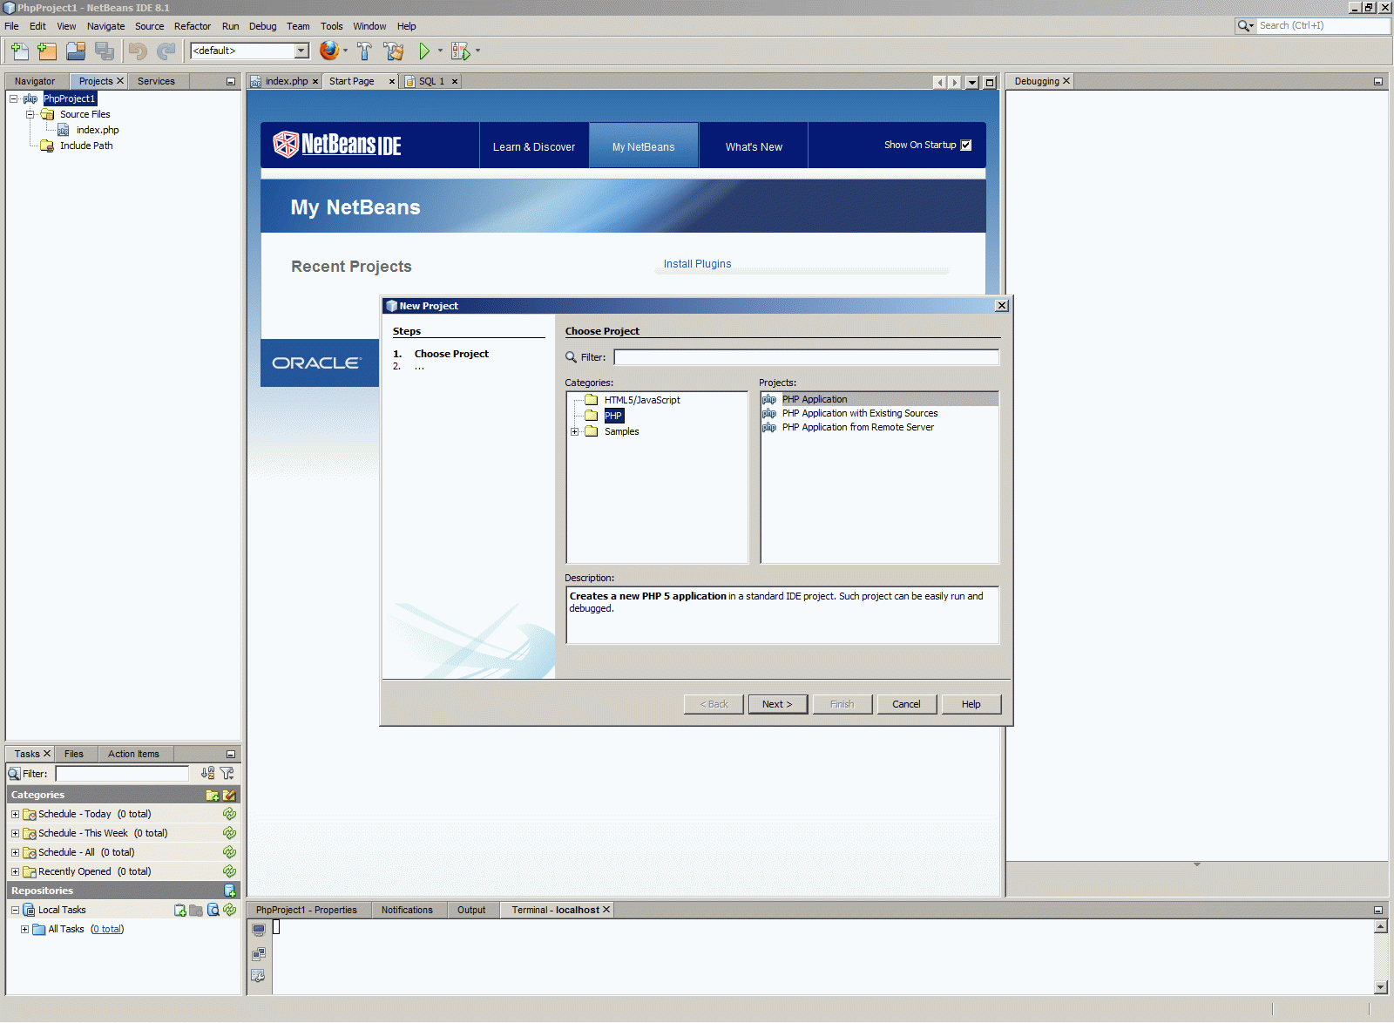This screenshot has width=1394, height=1023.
Task: Click the Undo toolbar icon
Action: [138, 51]
